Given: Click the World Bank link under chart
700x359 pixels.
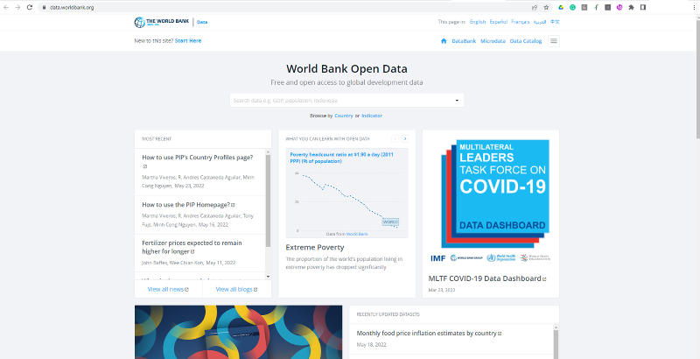Looking at the screenshot, I should coord(357,234).
